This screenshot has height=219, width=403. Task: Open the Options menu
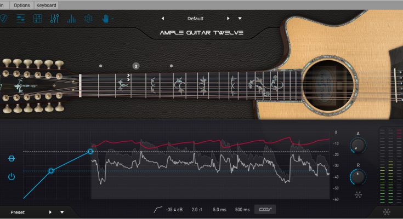point(21,5)
